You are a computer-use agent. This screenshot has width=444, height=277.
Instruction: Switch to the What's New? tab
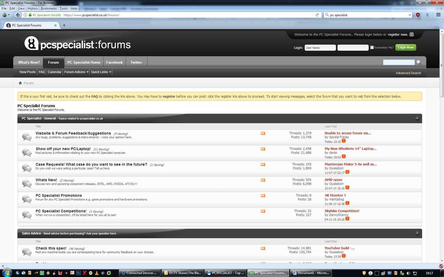29,62
